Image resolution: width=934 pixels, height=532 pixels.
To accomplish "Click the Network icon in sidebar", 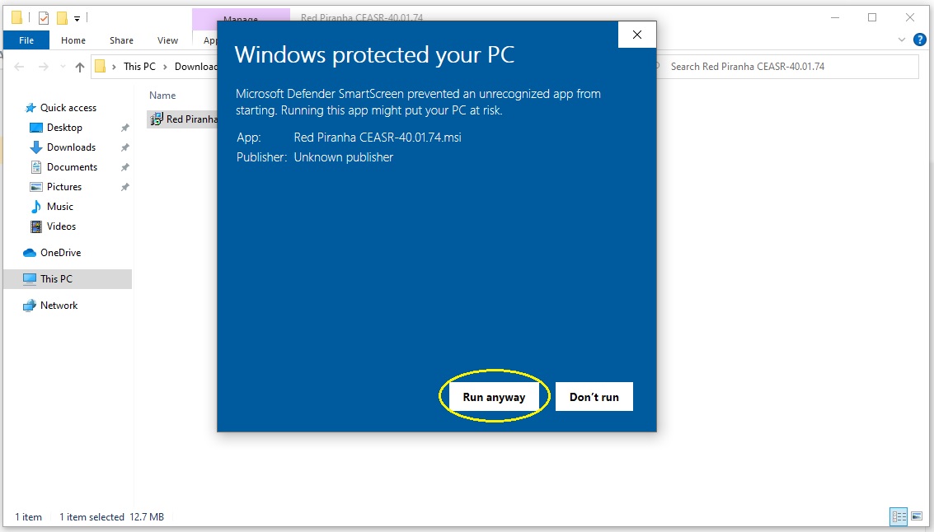I will pyautogui.click(x=30, y=306).
